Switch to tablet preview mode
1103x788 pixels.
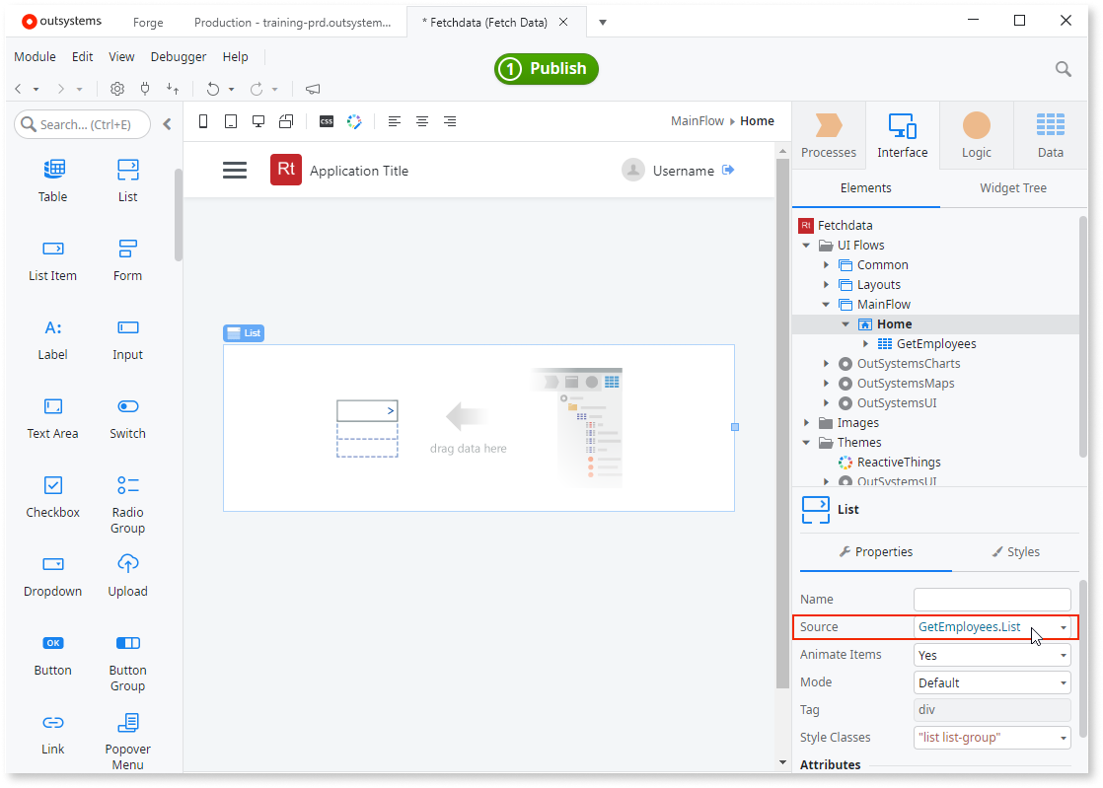(x=229, y=121)
